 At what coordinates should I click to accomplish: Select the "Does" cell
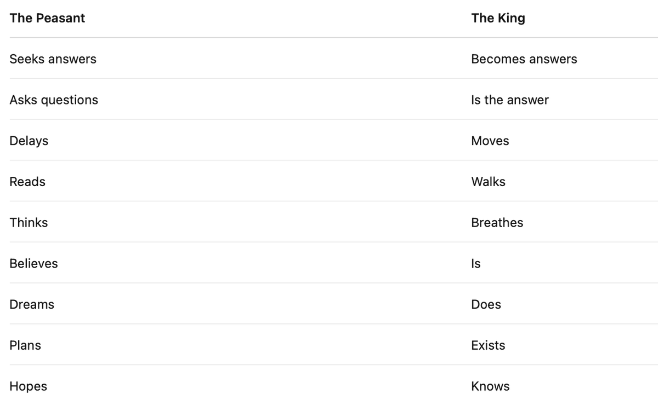pos(486,305)
